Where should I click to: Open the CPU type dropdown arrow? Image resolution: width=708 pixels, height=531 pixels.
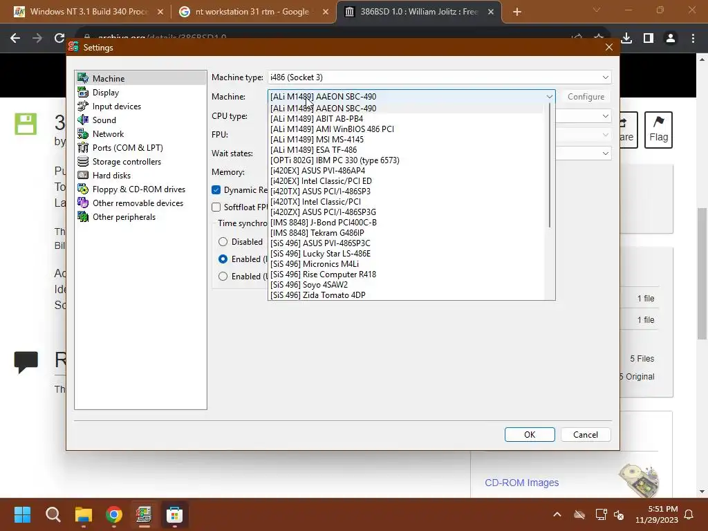605,116
